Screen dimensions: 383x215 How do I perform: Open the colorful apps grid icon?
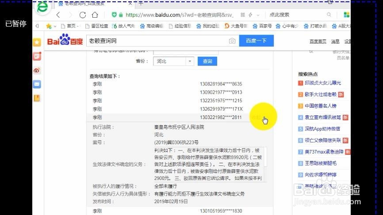pos(346,15)
